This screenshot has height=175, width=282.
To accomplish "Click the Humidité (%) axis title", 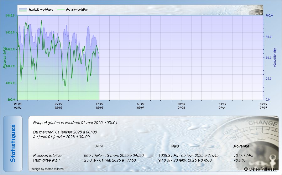I will [x=274, y=57].
